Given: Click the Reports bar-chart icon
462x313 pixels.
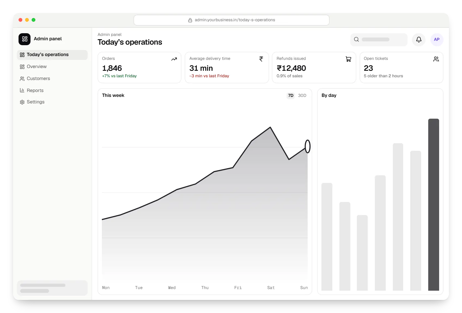Looking at the screenshot, I should tap(22, 90).
